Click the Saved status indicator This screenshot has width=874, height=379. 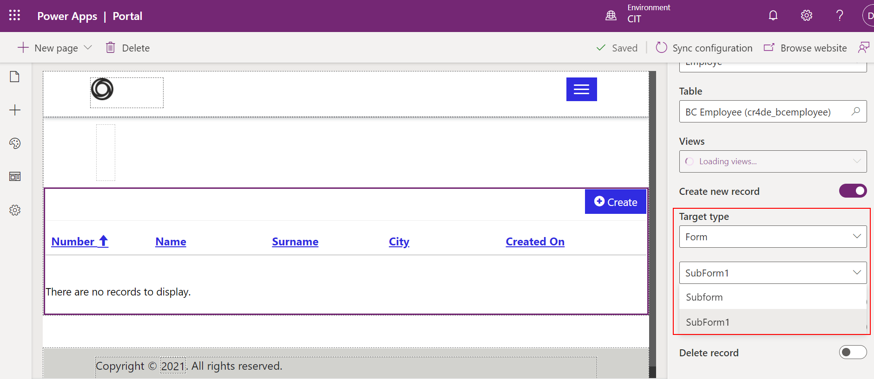(x=617, y=48)
